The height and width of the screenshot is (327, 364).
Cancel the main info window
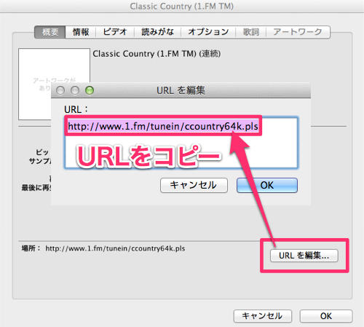pos(262,316)
